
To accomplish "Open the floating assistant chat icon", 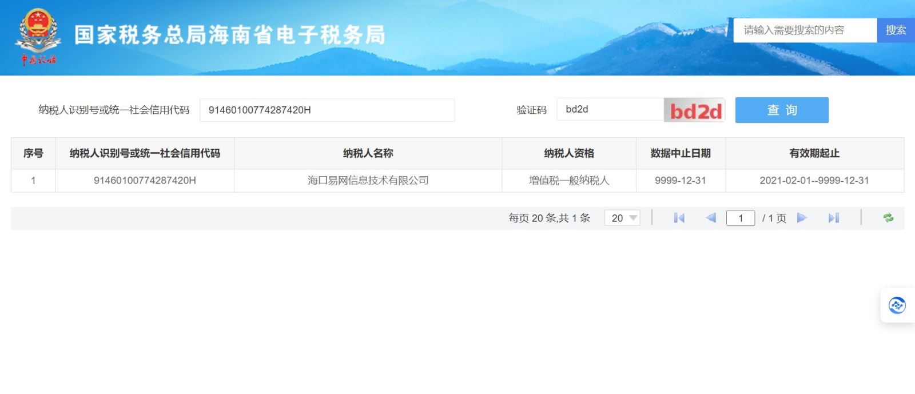I will tap(897, 305).
